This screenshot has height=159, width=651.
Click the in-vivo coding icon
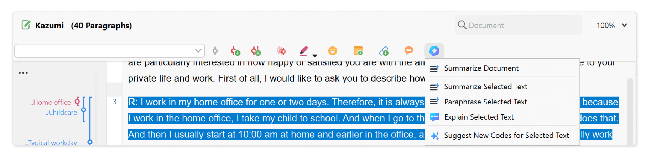[x=256, y=51]
